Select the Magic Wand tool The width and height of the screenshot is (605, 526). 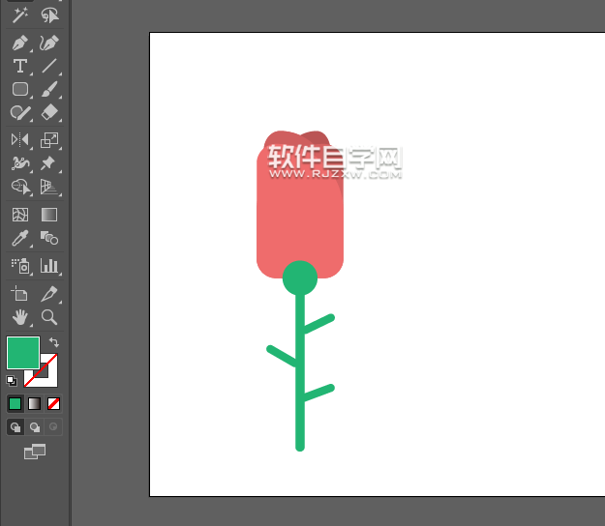click(x=19, y=15)
